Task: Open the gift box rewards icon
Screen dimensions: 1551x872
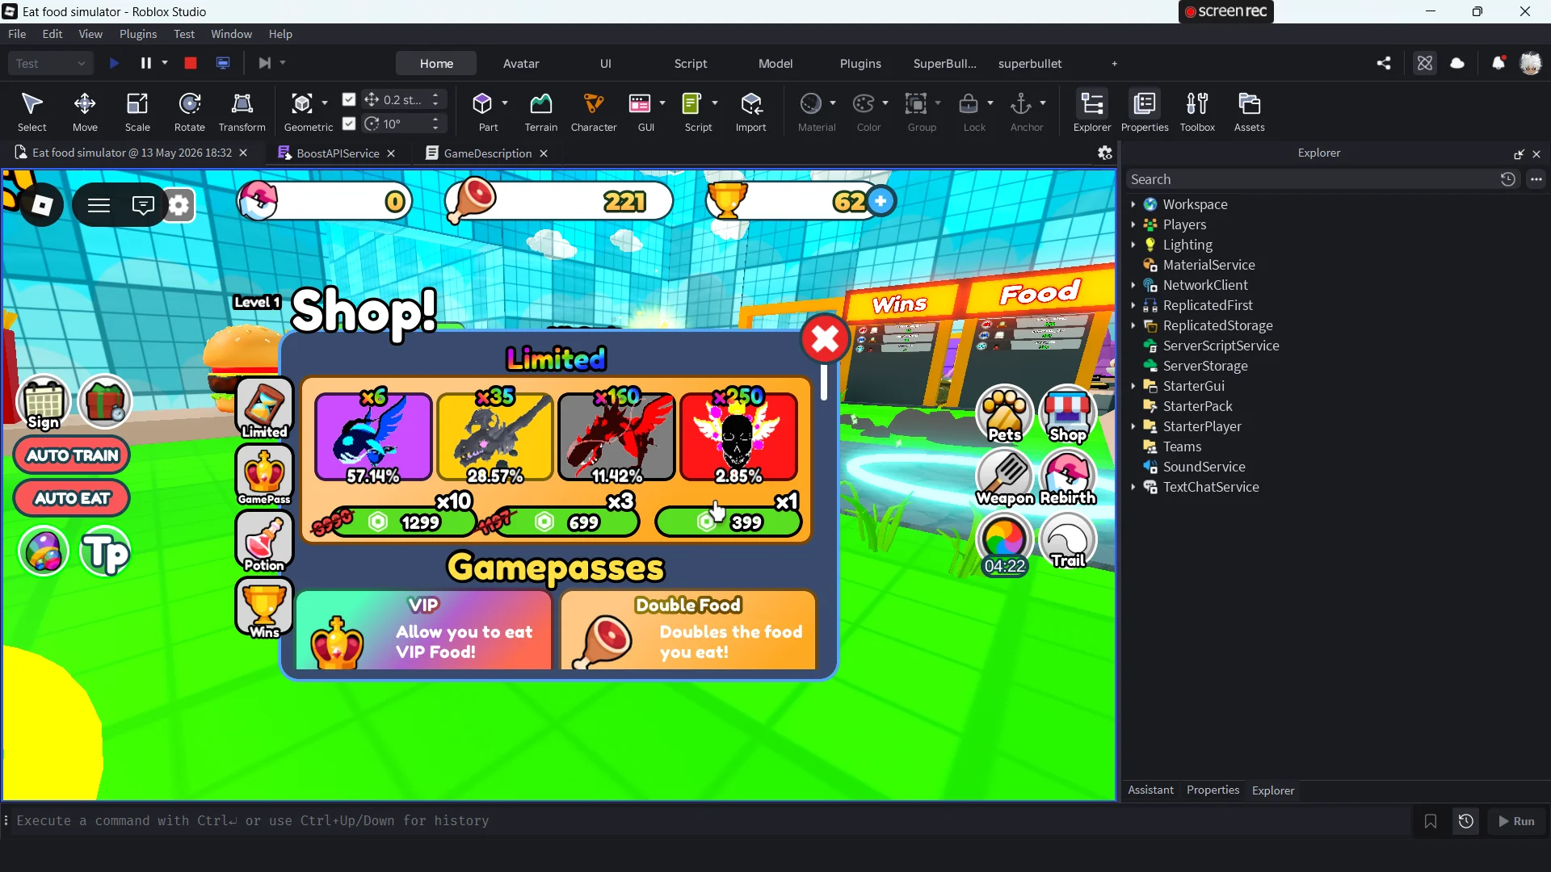Action: pyautogui.click(x=105, y=401)
